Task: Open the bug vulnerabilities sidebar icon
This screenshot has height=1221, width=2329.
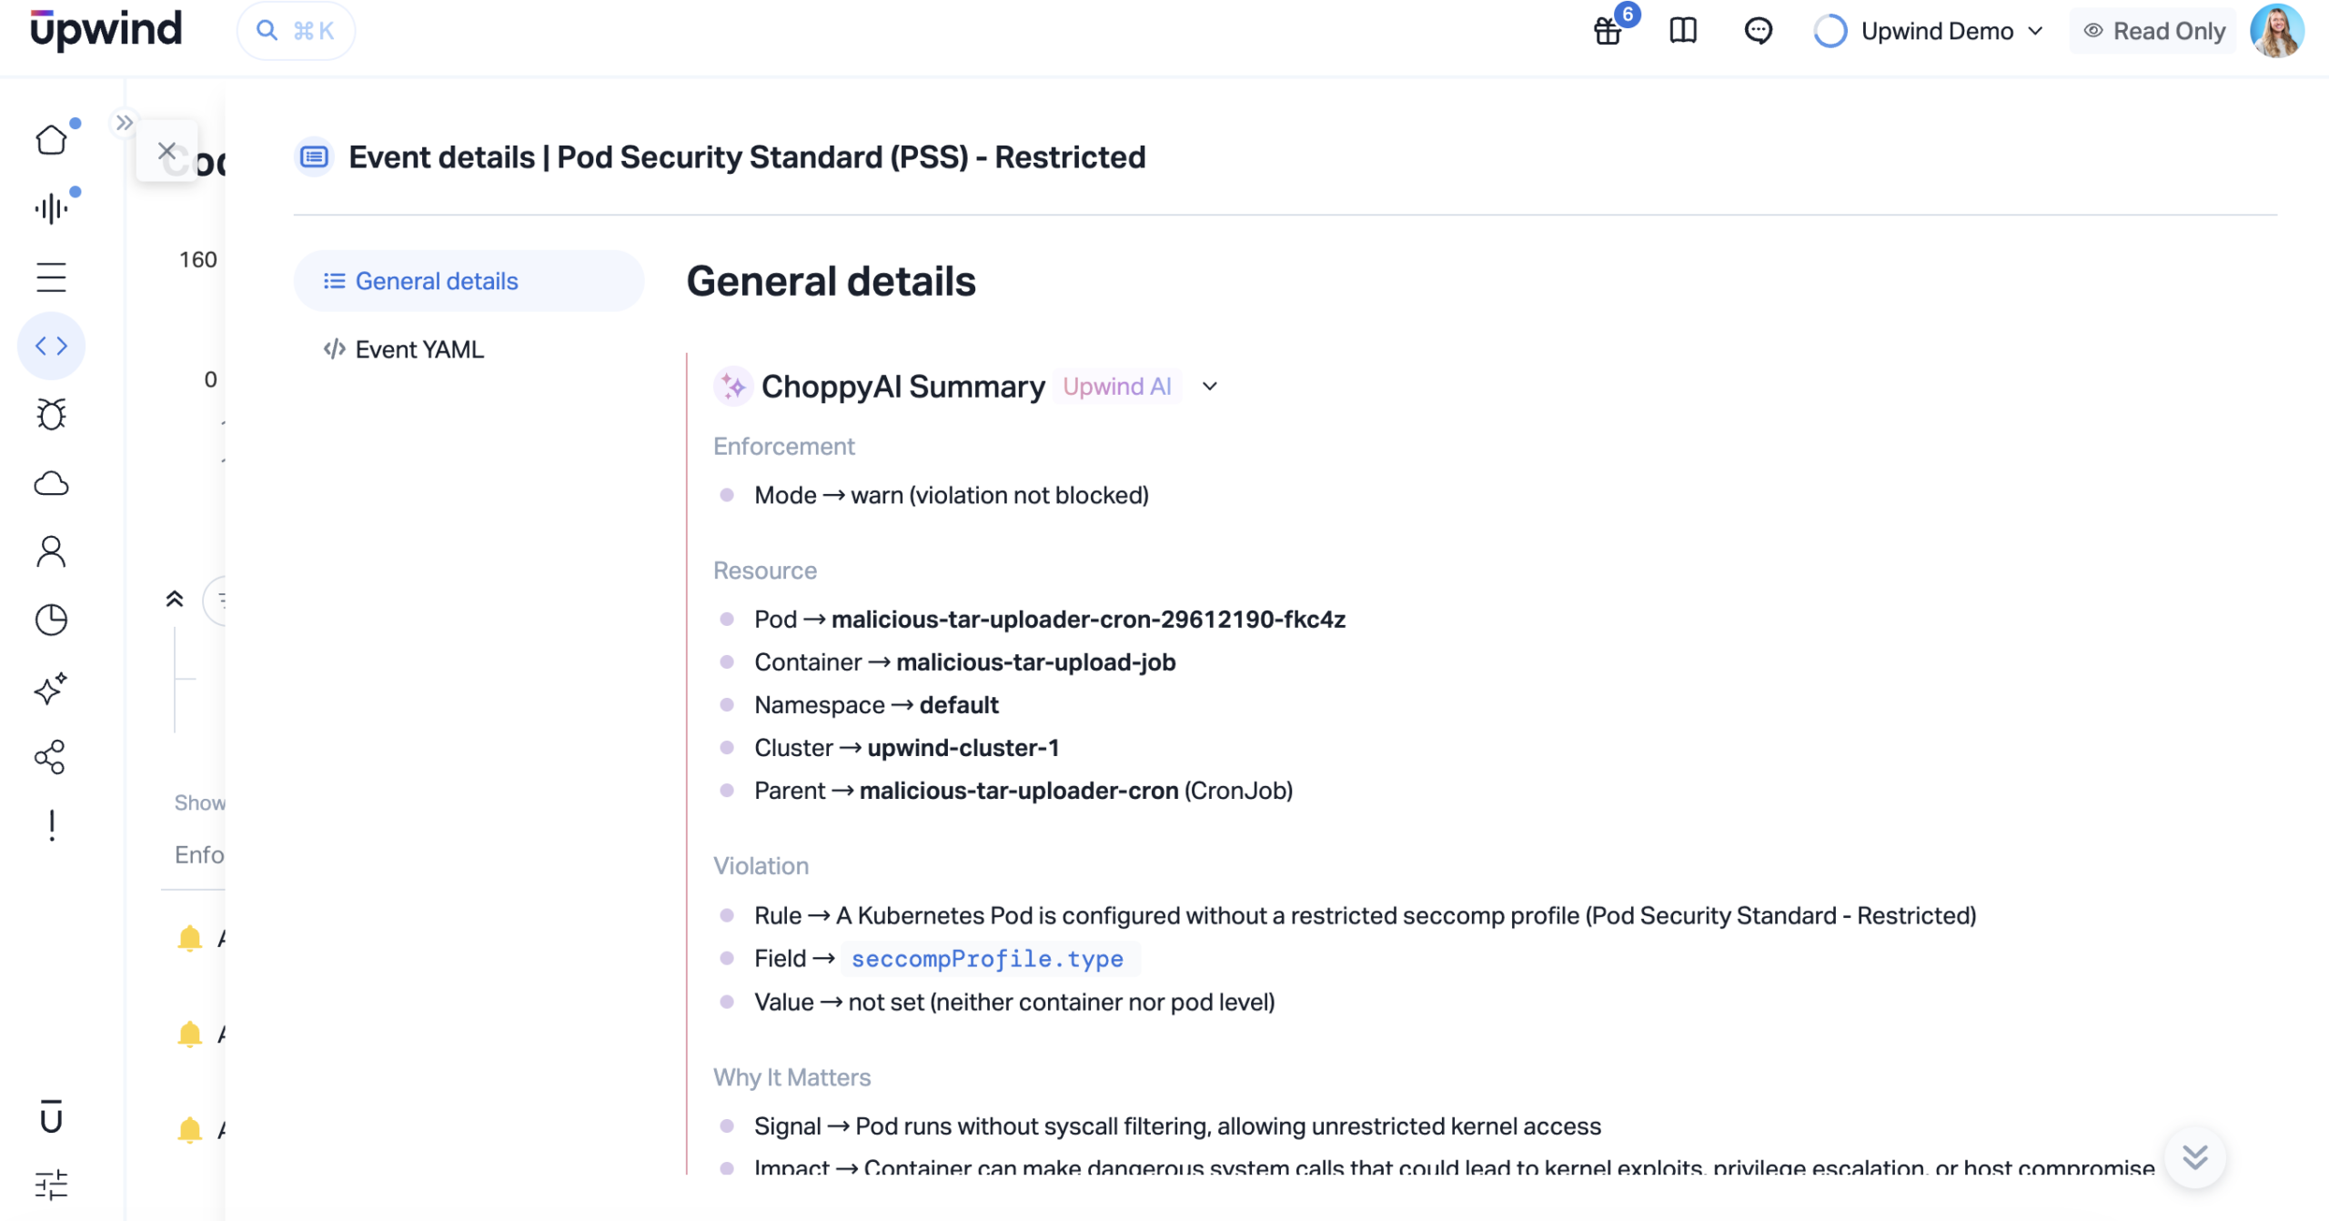Action: (x=51, y=414)
